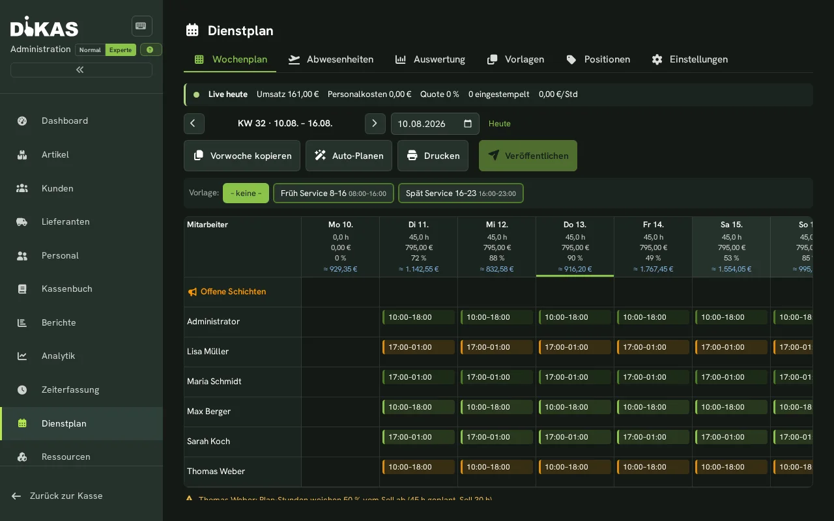This screenshot has height=521, width=834.
Task: Open the on-screen keyboard icon
Action: [141, 26]
